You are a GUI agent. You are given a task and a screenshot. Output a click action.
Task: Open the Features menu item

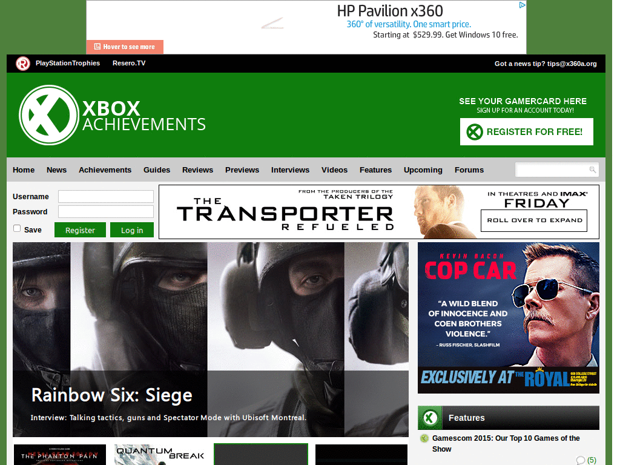point(375,170)
